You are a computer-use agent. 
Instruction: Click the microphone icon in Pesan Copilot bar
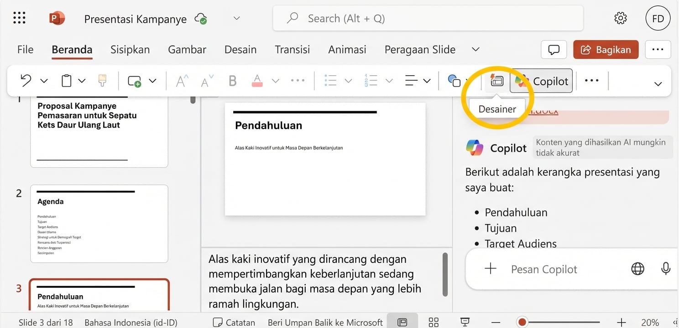665,269
